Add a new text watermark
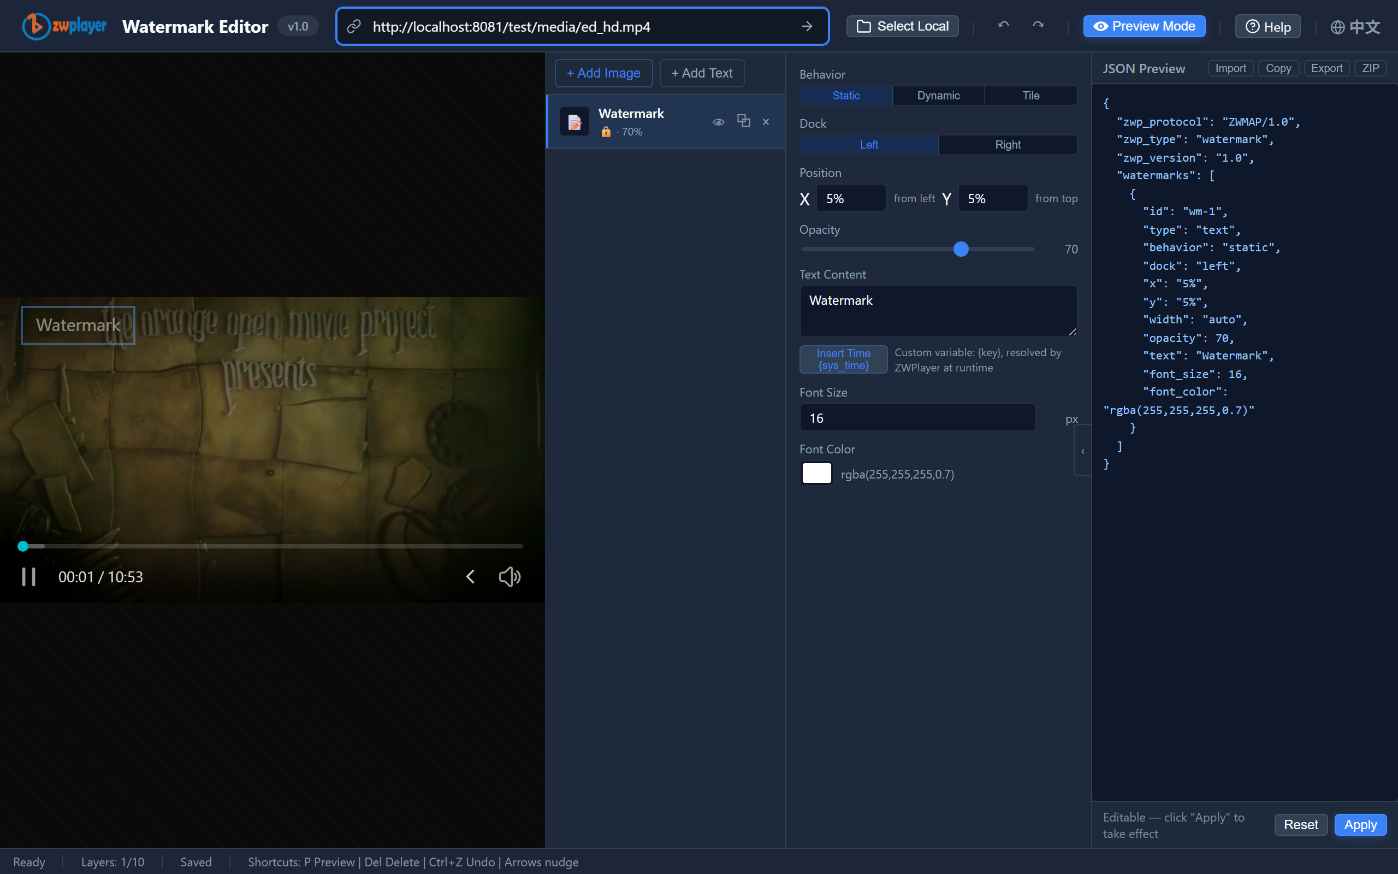The width and height of the screenshot is (1398, 874). coord(702,73)
